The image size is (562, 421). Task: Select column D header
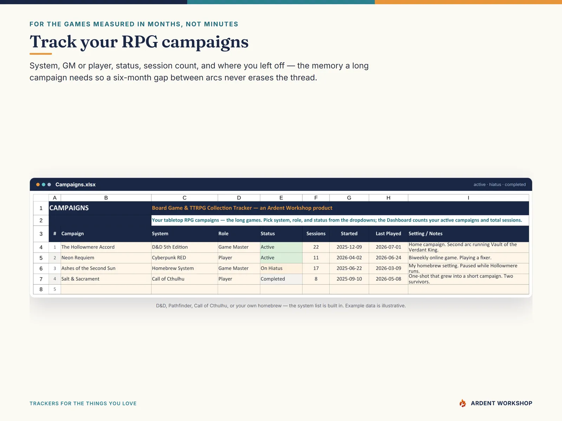[x=239, y=198]
